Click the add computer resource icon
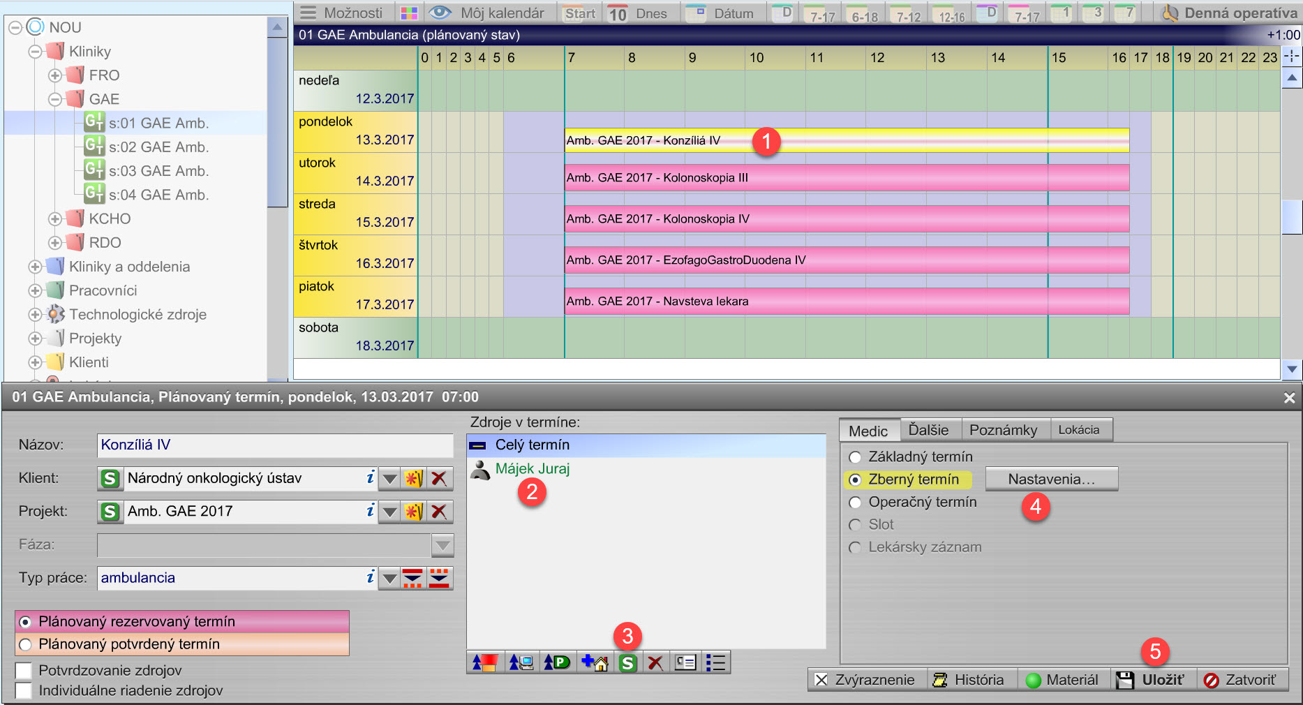This screenshot has width=1303, height=705. (x=521, y=662)
